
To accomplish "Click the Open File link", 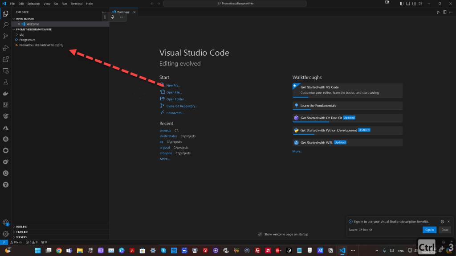I will coord(174,92).
